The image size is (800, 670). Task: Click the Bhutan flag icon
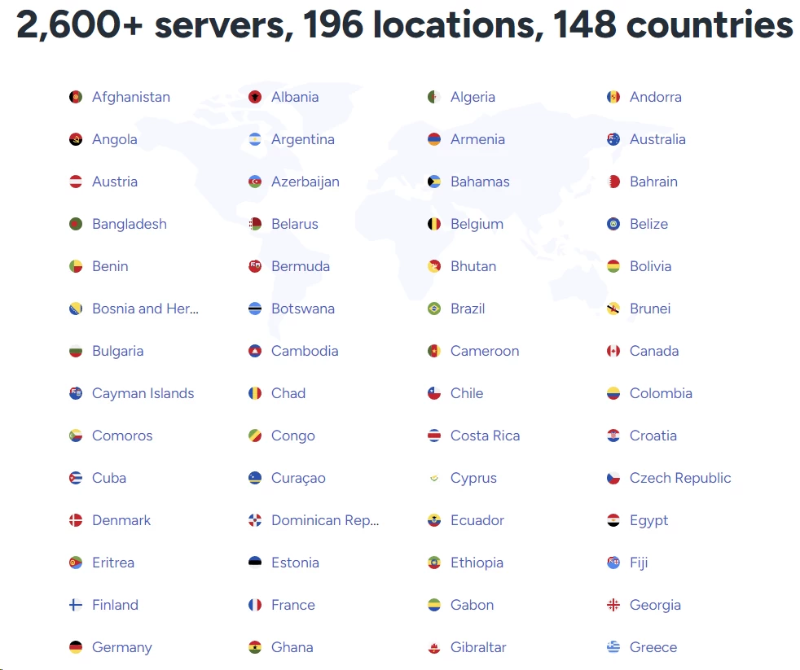(433, 266)
